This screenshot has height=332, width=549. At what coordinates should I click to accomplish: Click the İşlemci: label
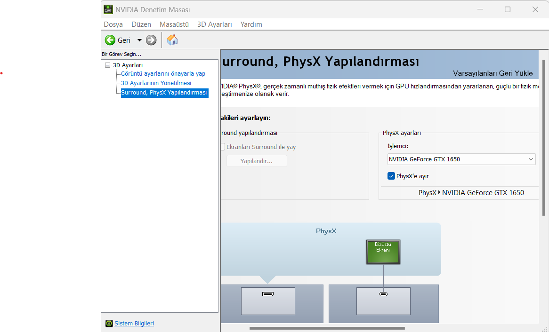point(398,146)
